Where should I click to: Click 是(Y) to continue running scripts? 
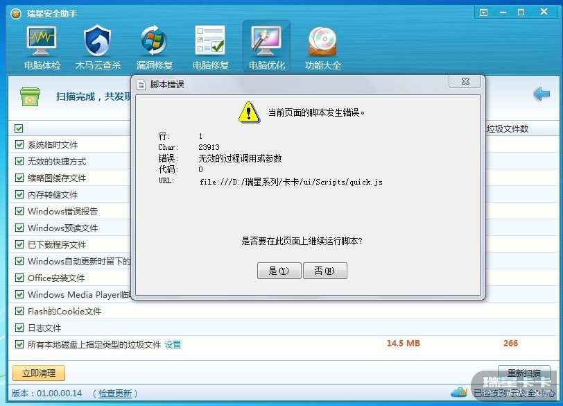coord(279,271)
